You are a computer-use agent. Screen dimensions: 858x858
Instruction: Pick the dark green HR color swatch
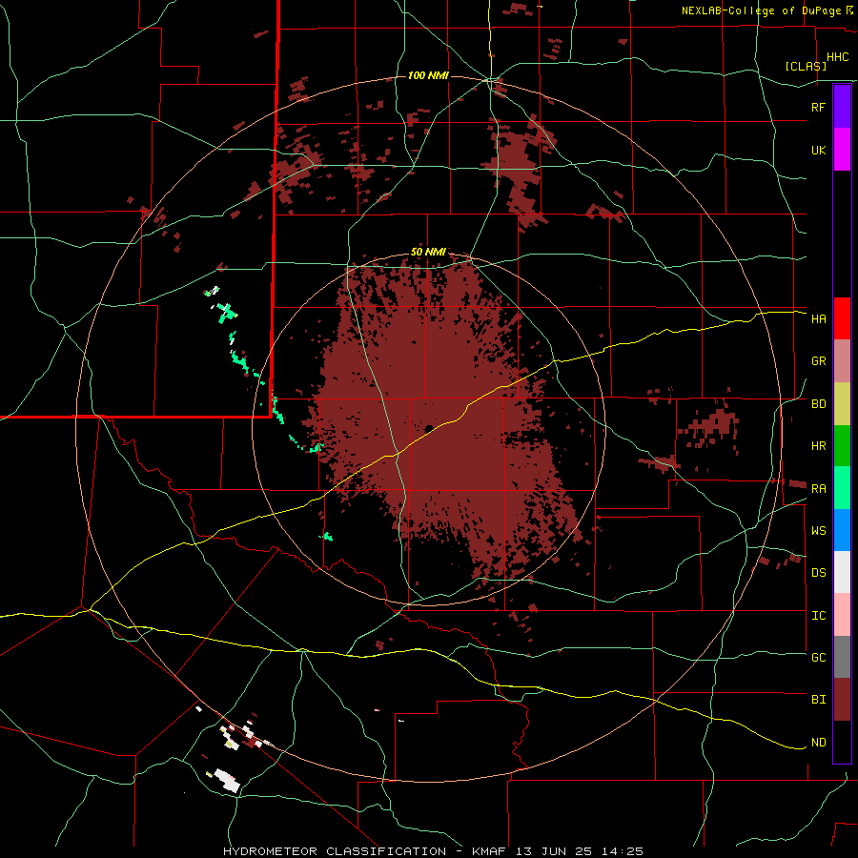(842, 446)
